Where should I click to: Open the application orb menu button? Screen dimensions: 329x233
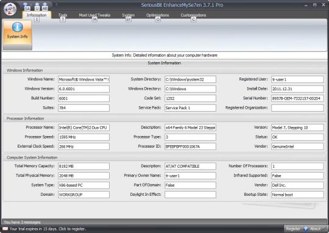coord(10,9)
